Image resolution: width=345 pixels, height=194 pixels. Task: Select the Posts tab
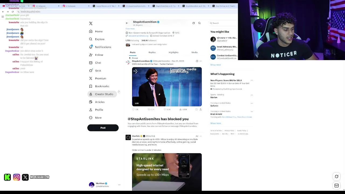coord(133,53)
